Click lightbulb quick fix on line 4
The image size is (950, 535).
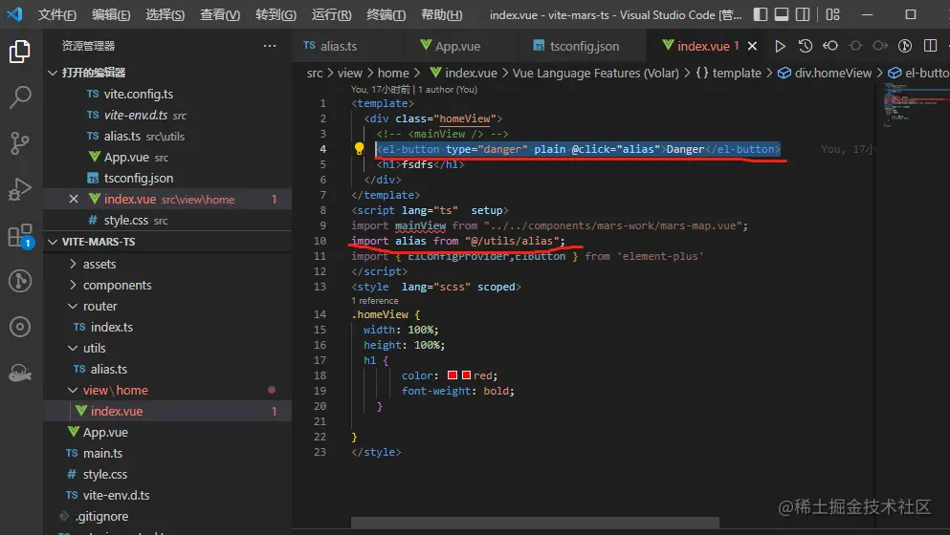pos(359,148)
